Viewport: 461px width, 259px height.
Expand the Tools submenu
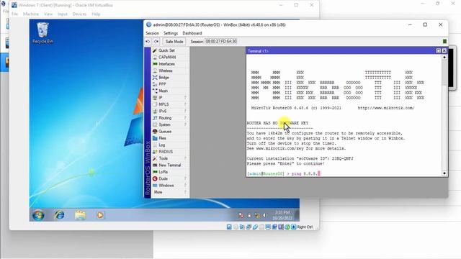170,158
